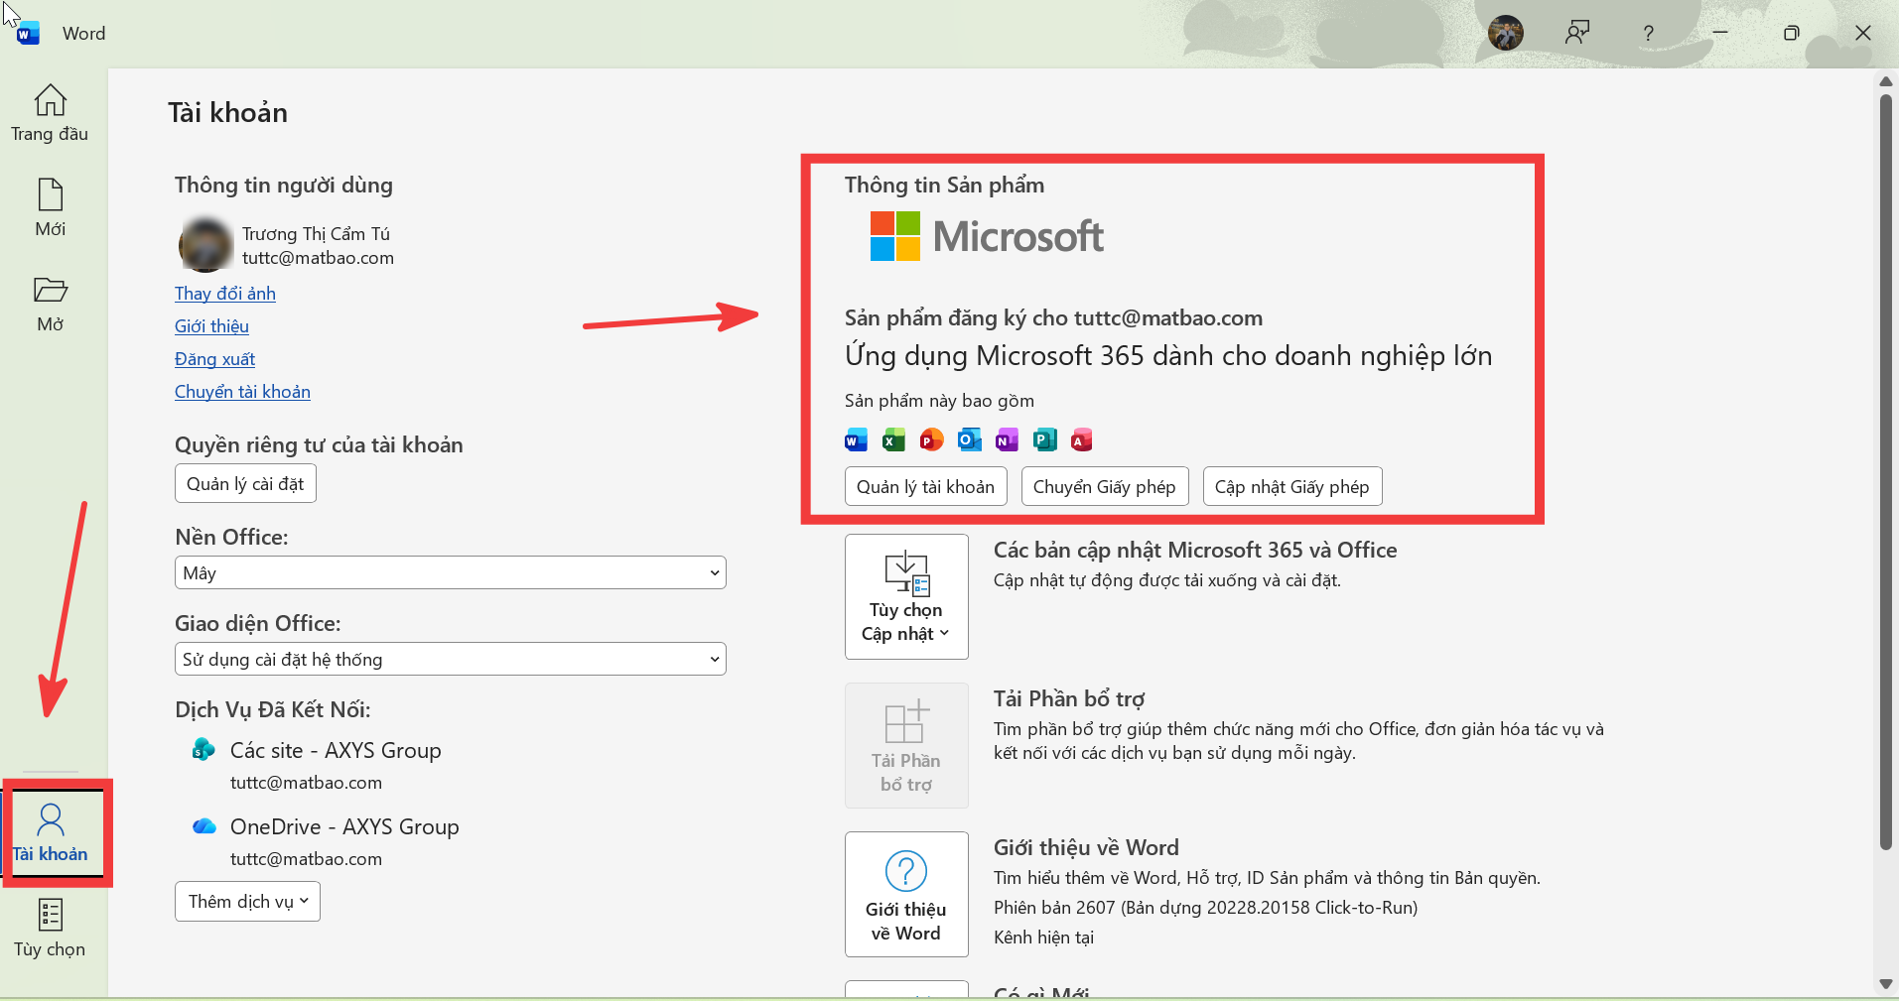1899x1001 pixels.
Task: Click the vertical scrollbar thumb
Action: click(x=1886, y=471)
